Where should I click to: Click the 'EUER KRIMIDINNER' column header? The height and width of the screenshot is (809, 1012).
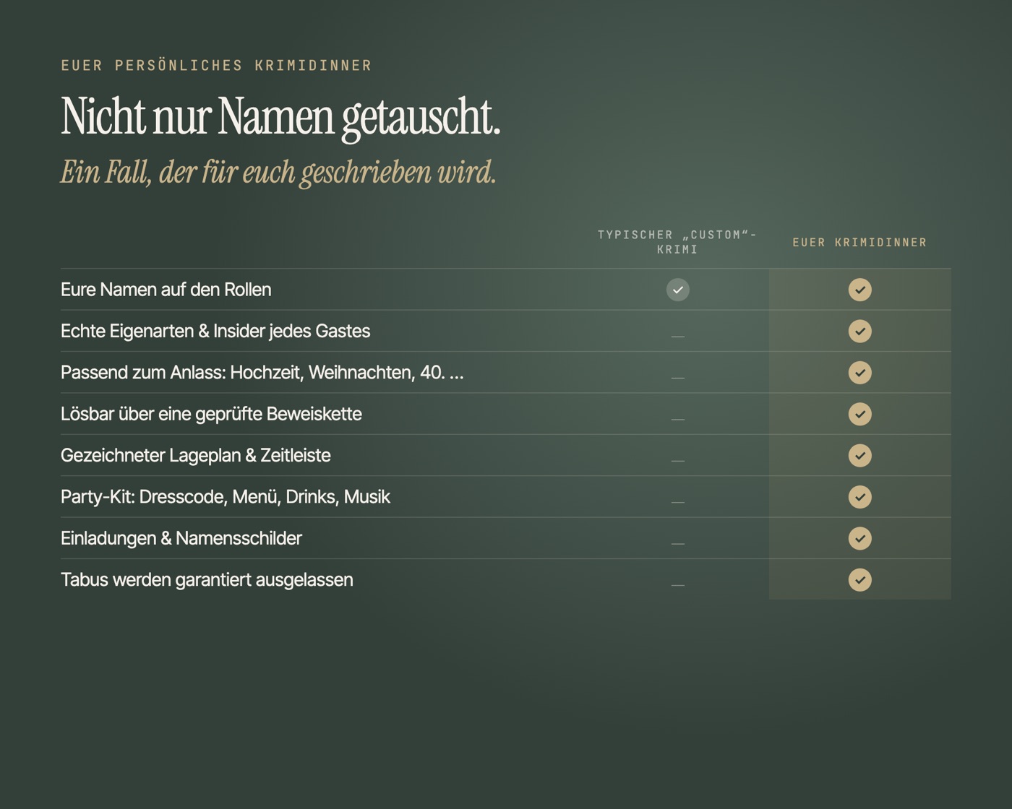[859, 243]
